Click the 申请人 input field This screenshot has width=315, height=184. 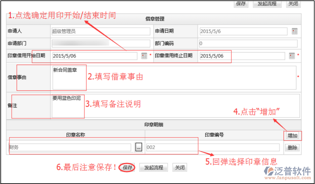tap(101, 31)
